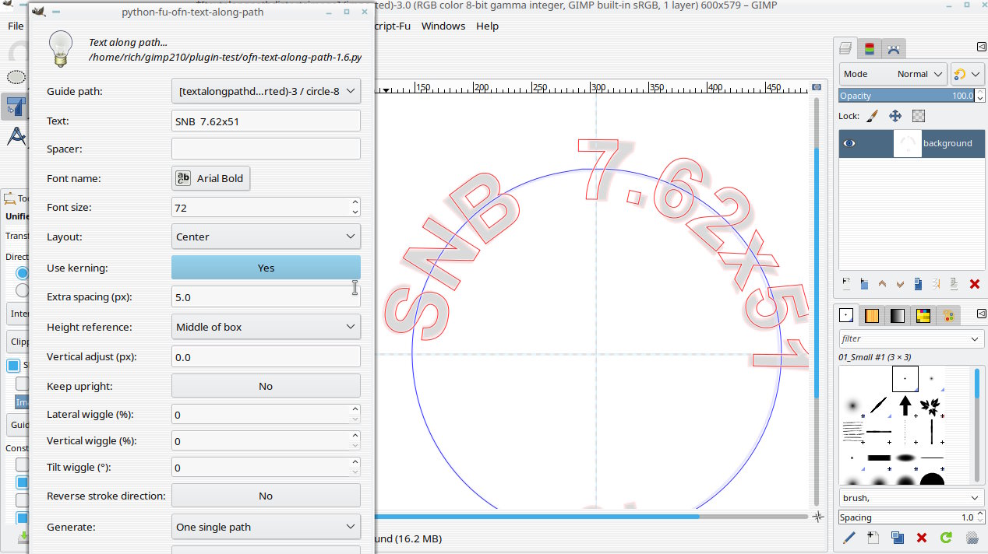988x554 pixels.
Task: Toggle Use kerning Yes button
Action: click(x=266, y=268)
